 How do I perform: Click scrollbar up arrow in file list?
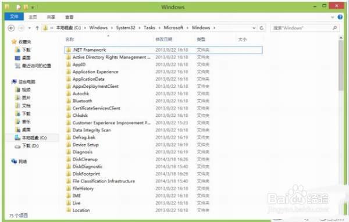pyautogui.click(x=341, y=38)
